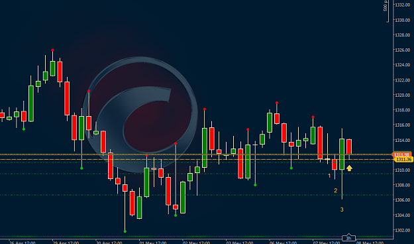This screenshot has width=414, height=244.
Task: Click the green fractal dot at the 1302 low
Action: coord(125,231)
